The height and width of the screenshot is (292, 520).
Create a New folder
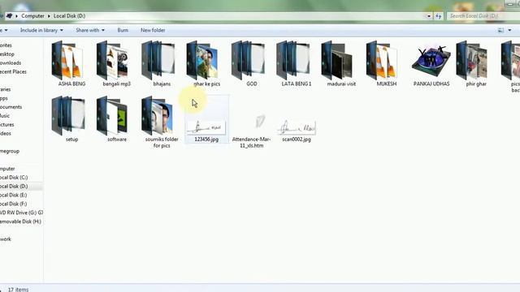[x=153, y=30]
